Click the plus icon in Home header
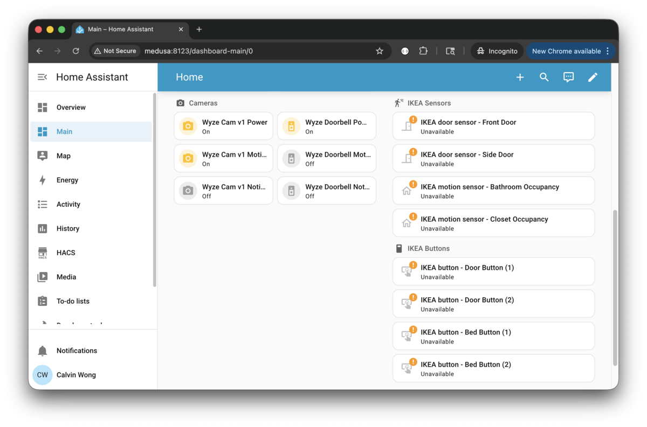 click(x=520, y=77)
